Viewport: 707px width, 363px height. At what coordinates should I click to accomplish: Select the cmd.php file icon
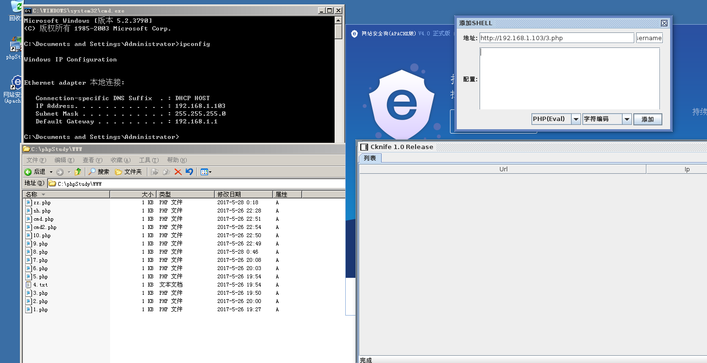tap(29, 219)
